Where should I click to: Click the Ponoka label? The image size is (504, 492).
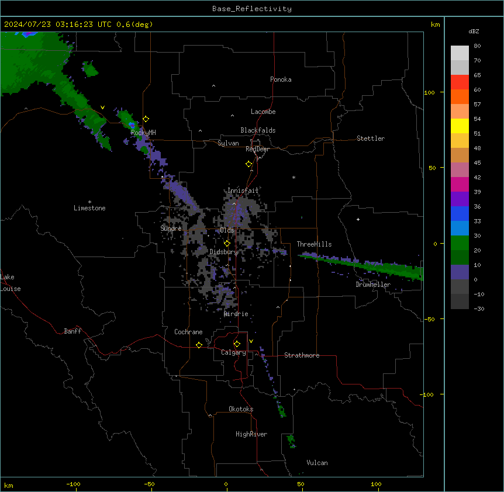point(281,79)
